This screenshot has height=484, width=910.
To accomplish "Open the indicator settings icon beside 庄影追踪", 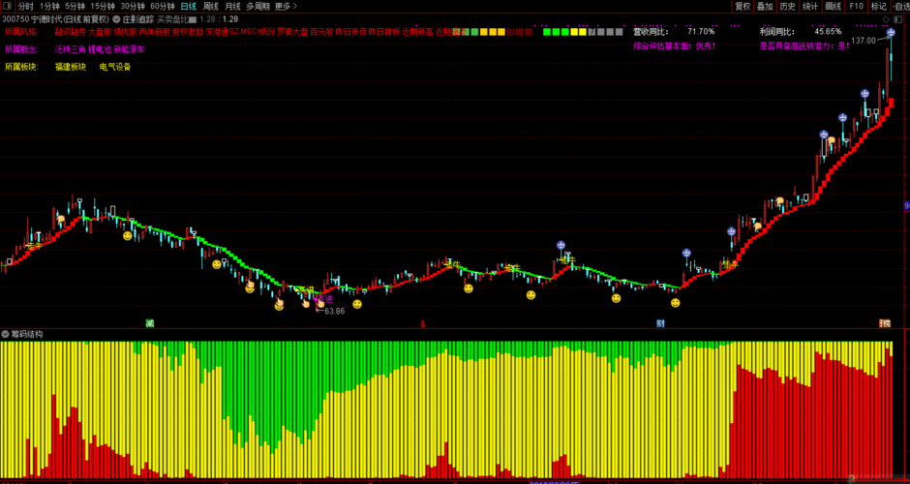I will click(116, 18).
